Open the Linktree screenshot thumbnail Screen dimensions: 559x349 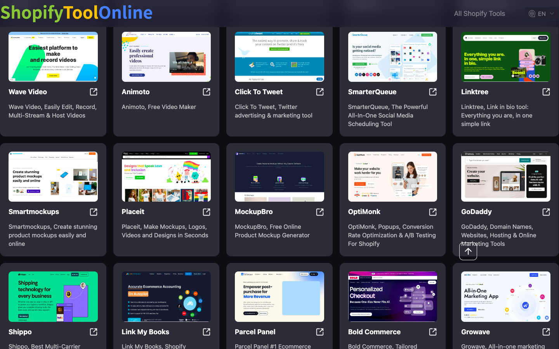pyautogui.click(x=506, y=57)
